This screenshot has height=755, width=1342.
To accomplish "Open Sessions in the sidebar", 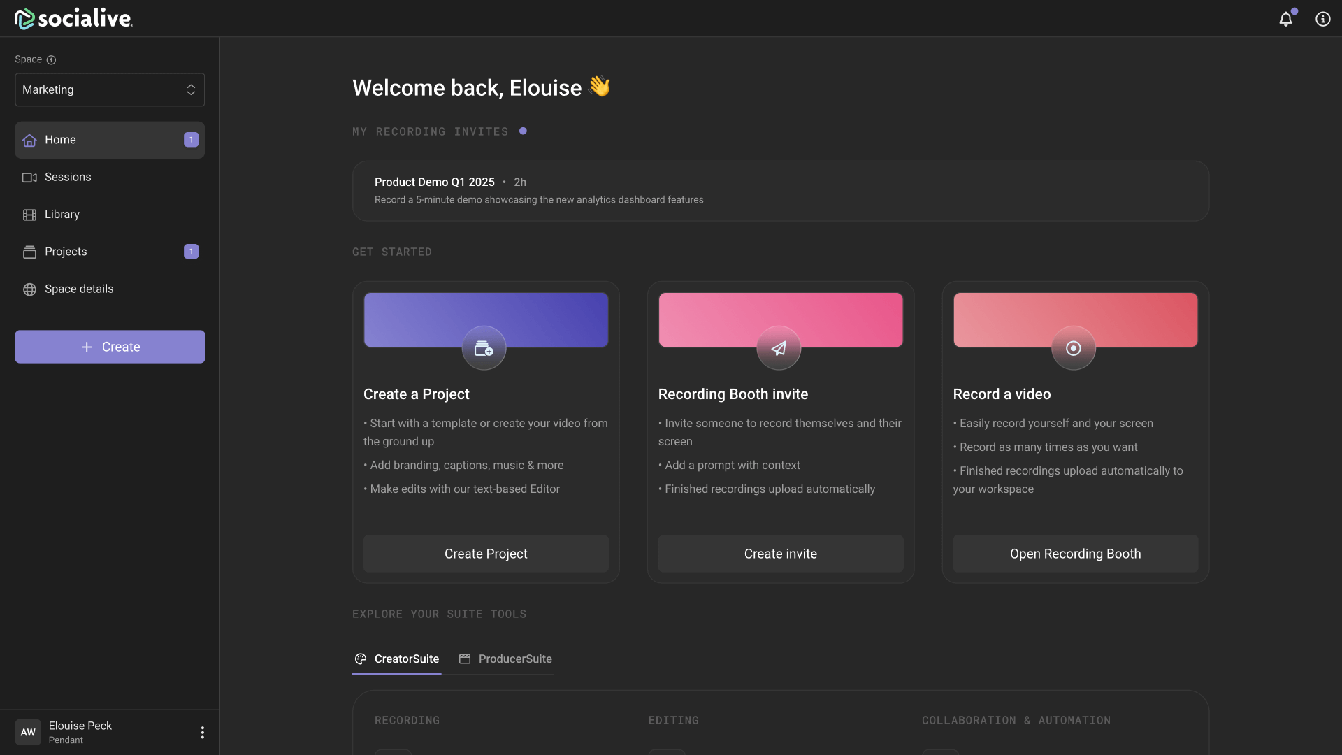I will point(68,177).
